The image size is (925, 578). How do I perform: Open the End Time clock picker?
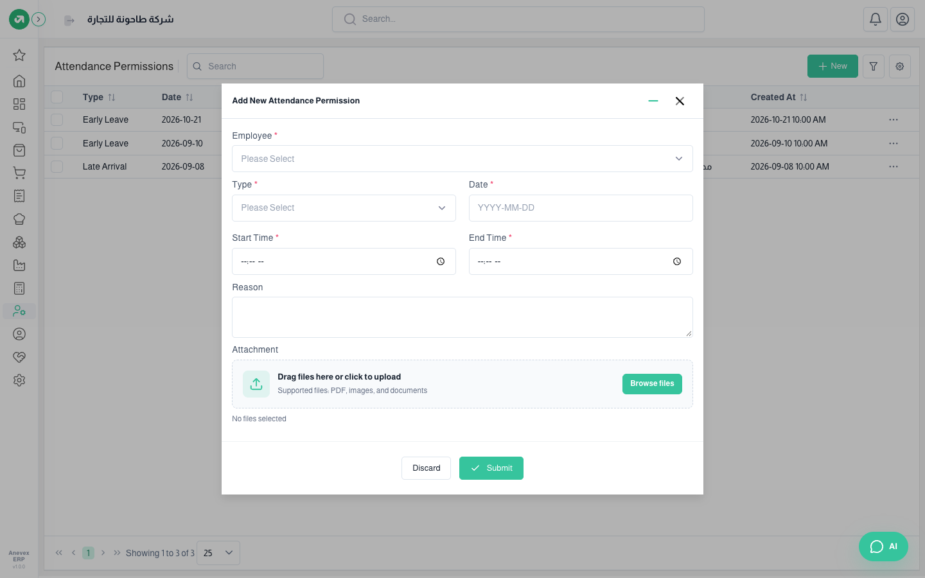pyautogui.click(x=677, y=261)
